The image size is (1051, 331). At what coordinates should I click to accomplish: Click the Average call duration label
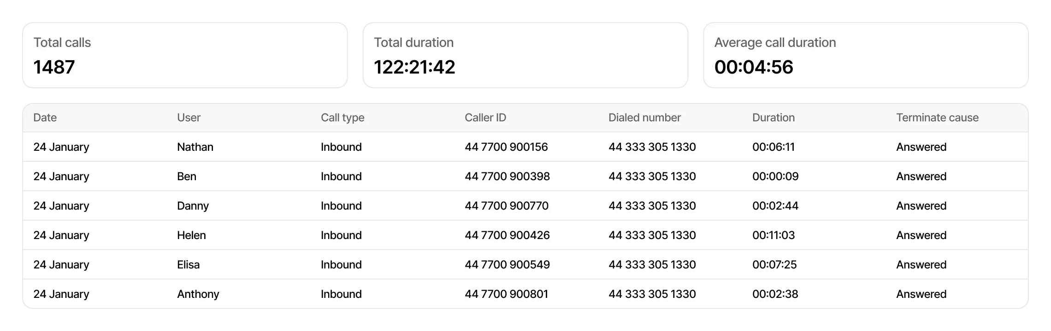coord(775,42)
